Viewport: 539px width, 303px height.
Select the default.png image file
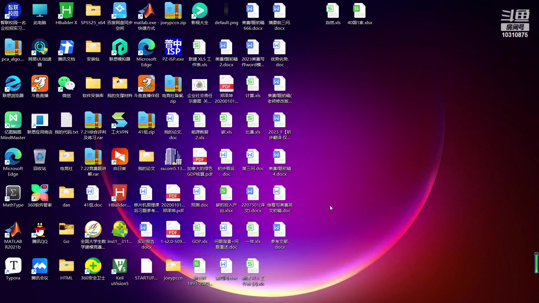click(226, 13)
